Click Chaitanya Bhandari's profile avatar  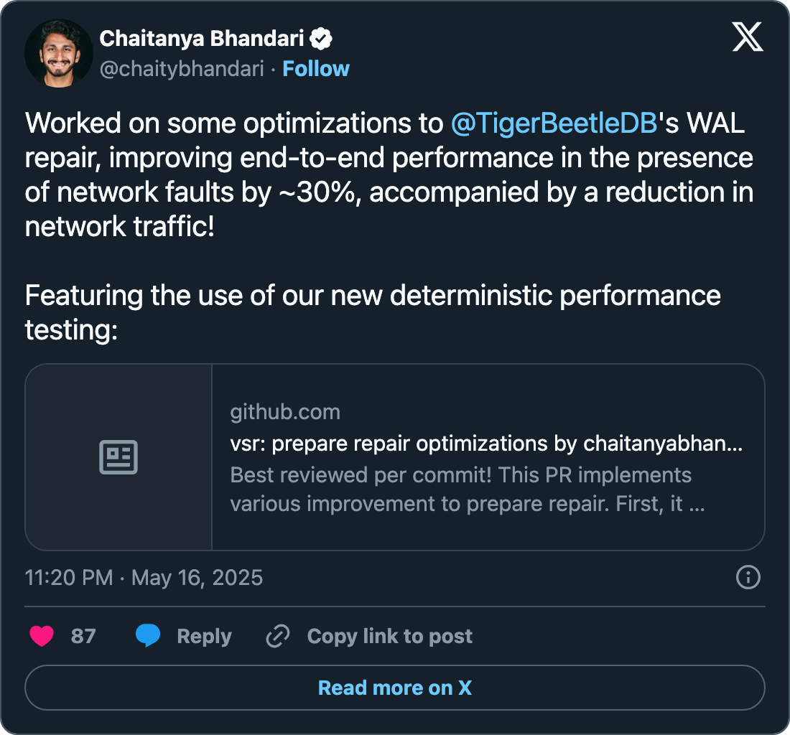coord(59,54)
